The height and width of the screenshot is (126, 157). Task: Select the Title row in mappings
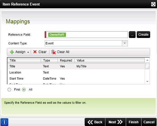pyautogui.click(x=76, y=66)
